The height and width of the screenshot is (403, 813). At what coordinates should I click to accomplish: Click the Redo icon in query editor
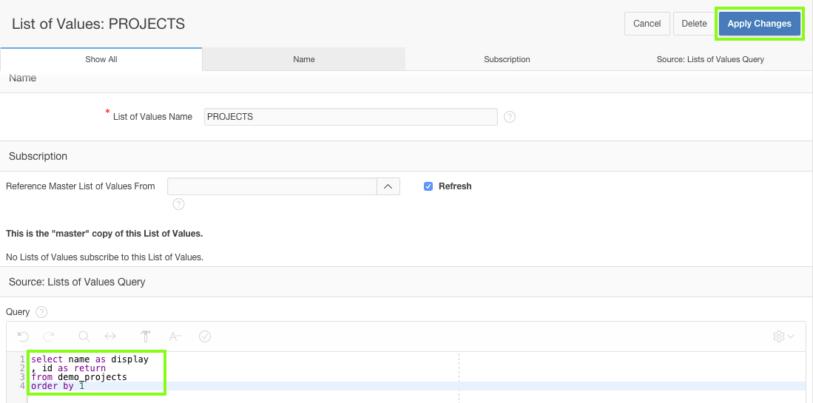(x=49, y=336)
